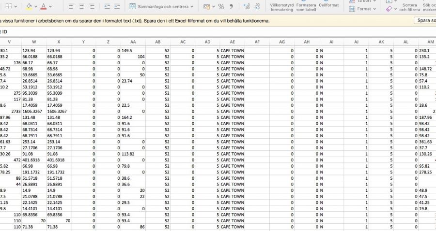Select column header AC
The width and height of the screenshot is (436, 231).
(183, 42)
